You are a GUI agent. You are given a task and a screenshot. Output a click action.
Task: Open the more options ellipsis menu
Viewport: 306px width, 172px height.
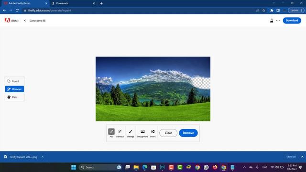click(x=278, y=21)
